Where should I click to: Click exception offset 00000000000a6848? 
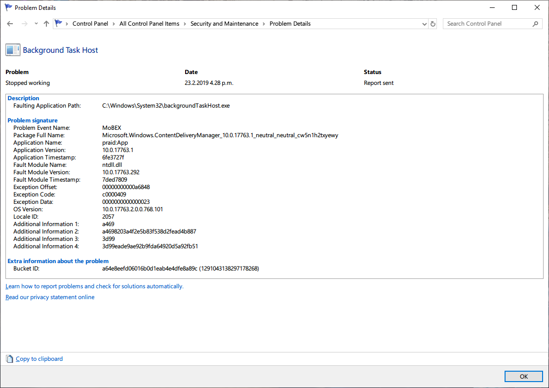pos(126,187)
